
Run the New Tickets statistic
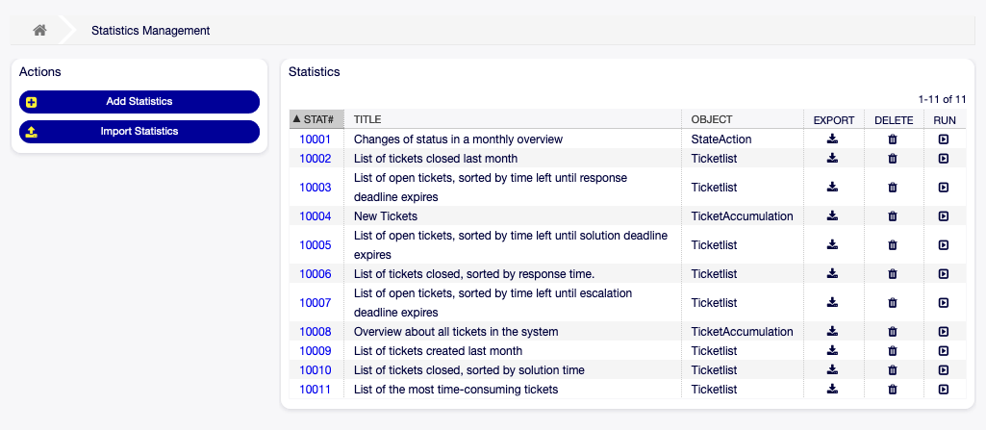tap(944, 216)
